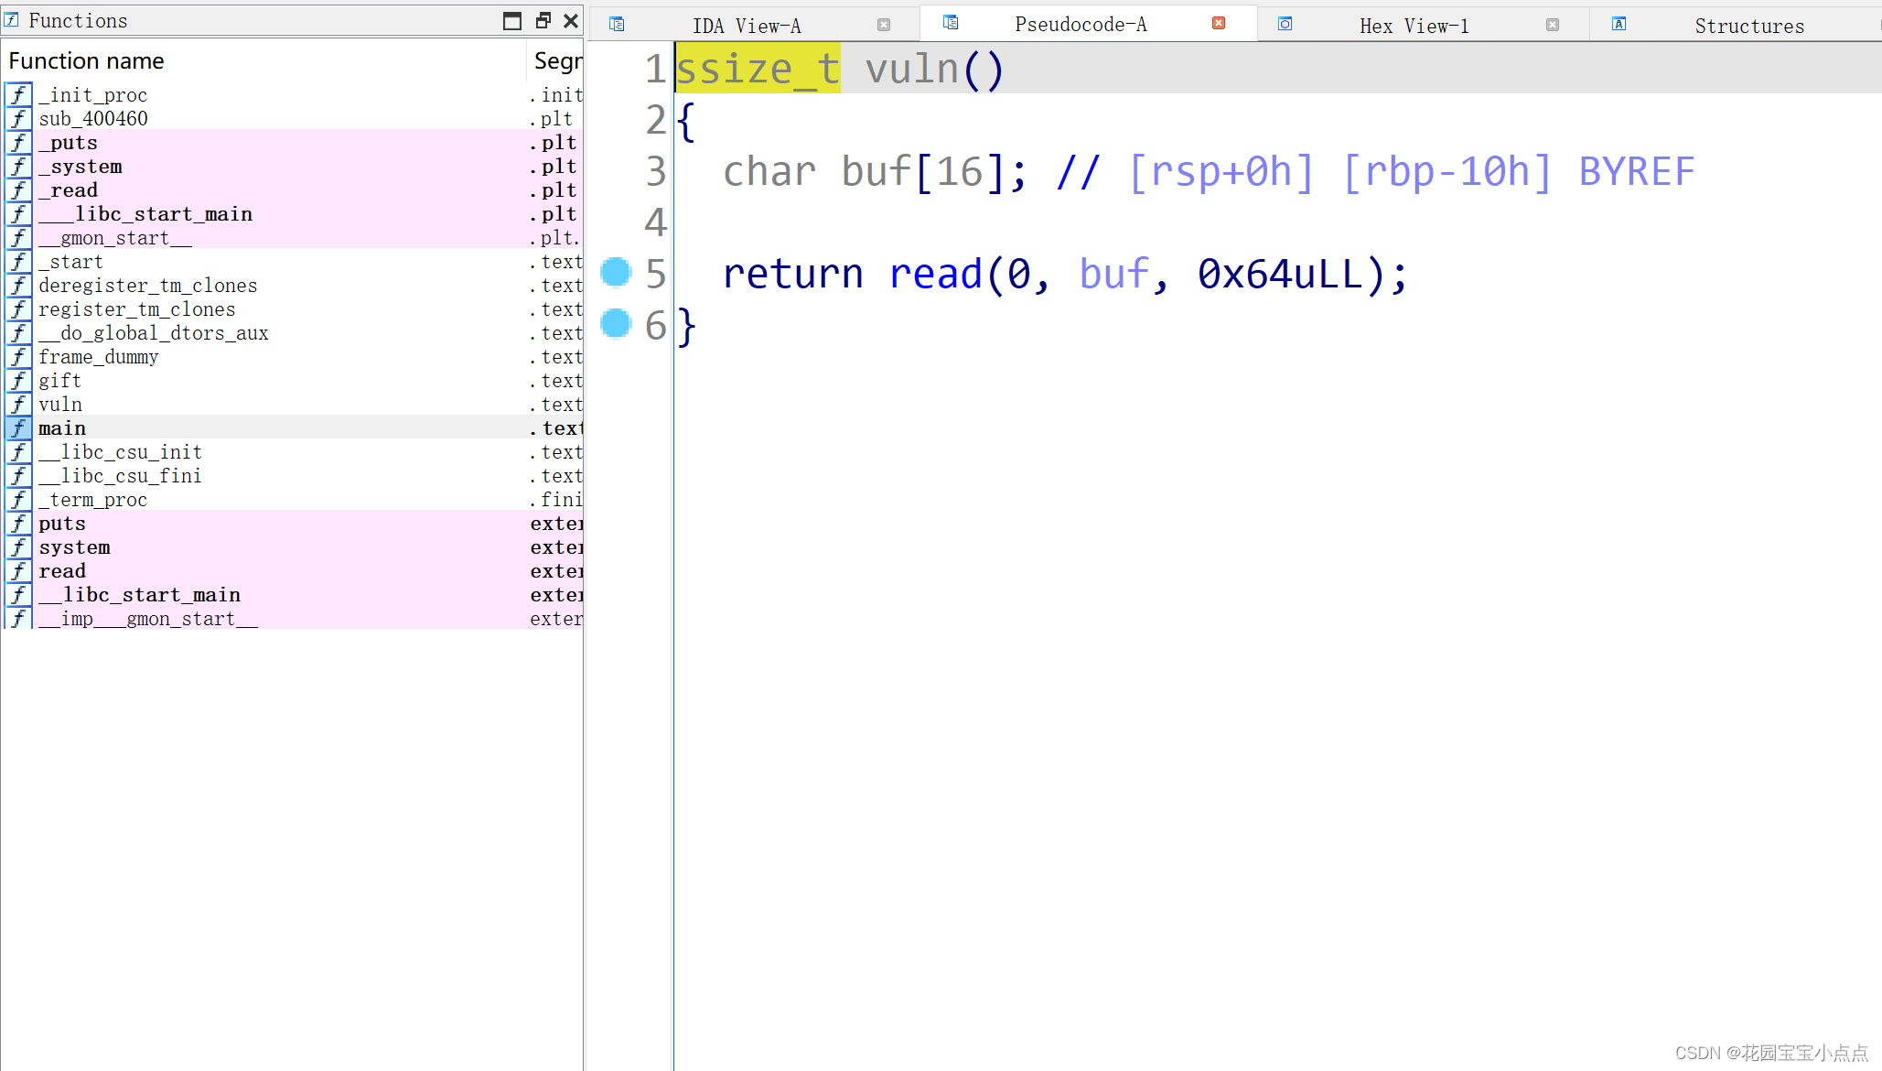Click the function icon beside sub_400460
Viewport: 1882px width, 1071px height.
click(18, 119)
